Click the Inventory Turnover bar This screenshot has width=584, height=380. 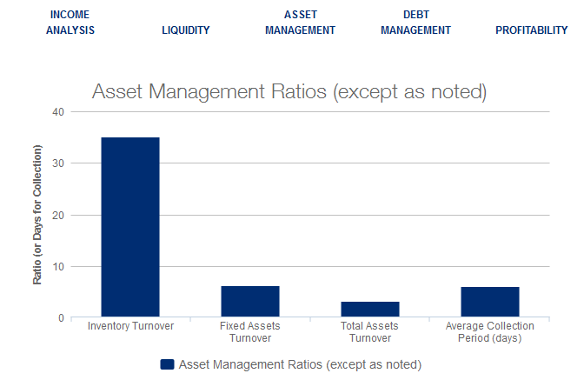tap(130, 227)
